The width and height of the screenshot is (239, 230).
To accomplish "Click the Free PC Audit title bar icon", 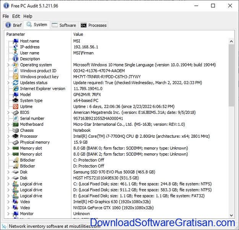I will click(6, 6).
